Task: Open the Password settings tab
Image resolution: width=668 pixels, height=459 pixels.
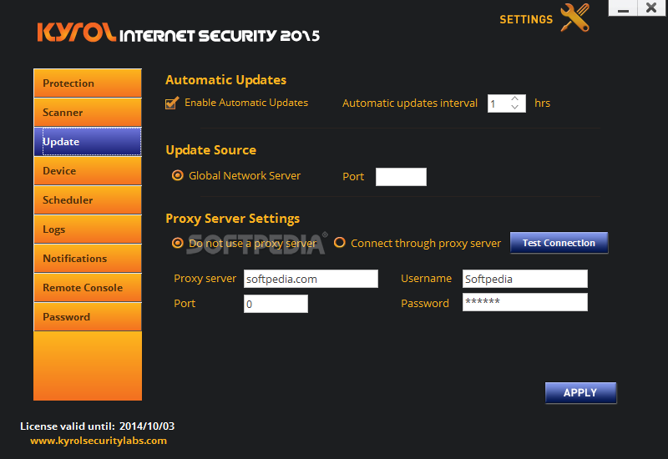Action: (x=88, y=317)
